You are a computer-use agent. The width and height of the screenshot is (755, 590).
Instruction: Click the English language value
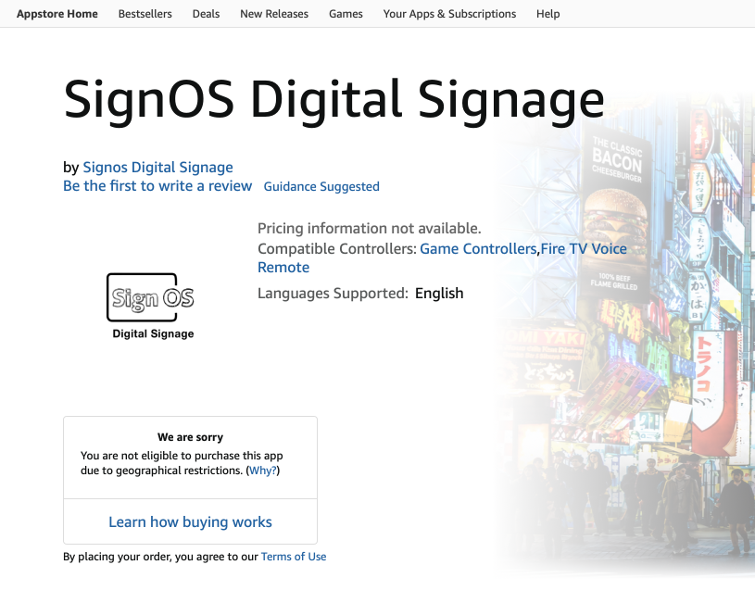[439, 293]
